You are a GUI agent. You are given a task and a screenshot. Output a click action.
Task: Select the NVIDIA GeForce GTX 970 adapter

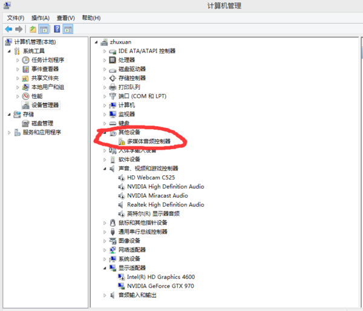(160, 286)
